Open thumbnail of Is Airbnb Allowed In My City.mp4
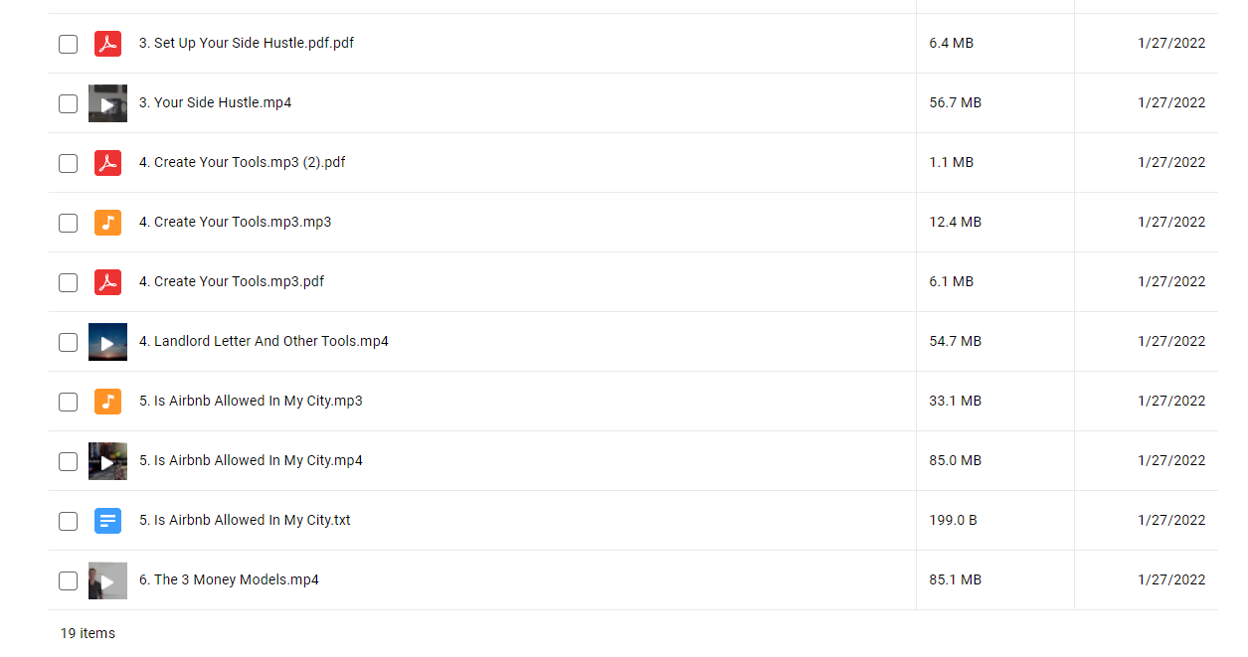The width and height of the screenshot is (1248, 657). (107, 461)
